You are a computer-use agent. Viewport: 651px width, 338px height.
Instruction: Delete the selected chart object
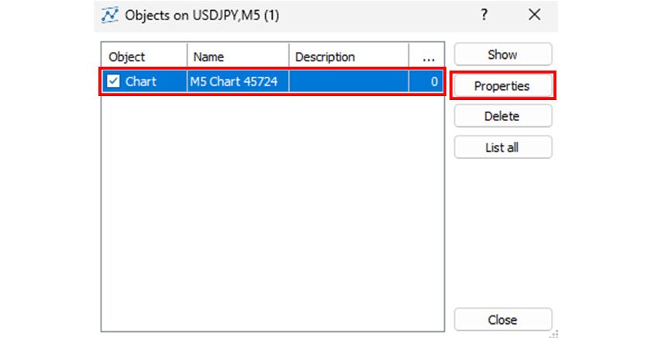(x=502, y=116)
